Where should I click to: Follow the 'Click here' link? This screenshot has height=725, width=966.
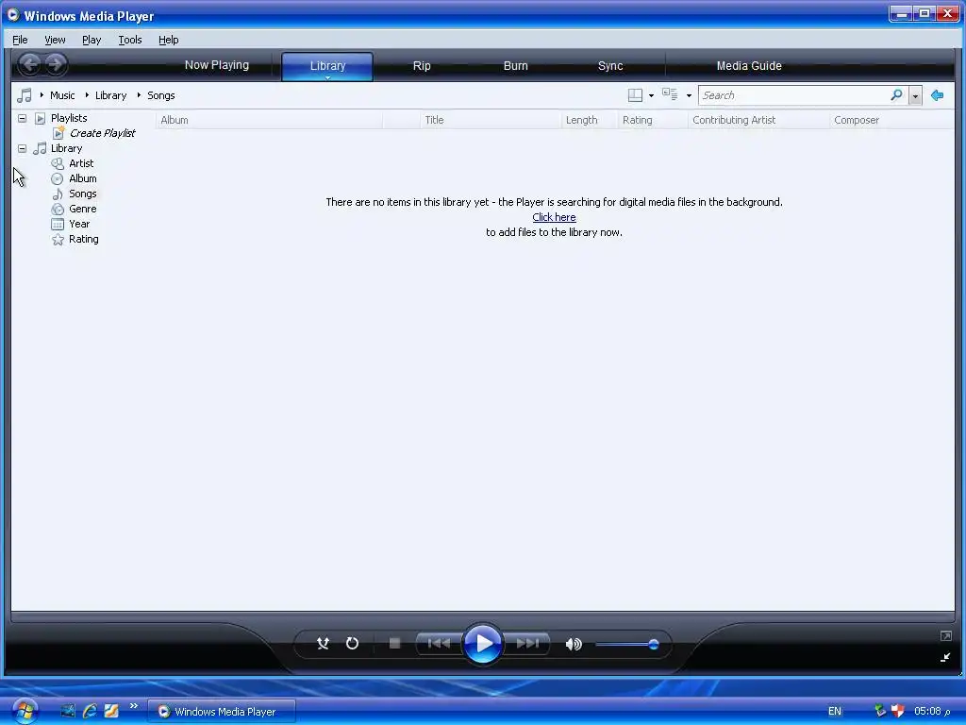554,218
